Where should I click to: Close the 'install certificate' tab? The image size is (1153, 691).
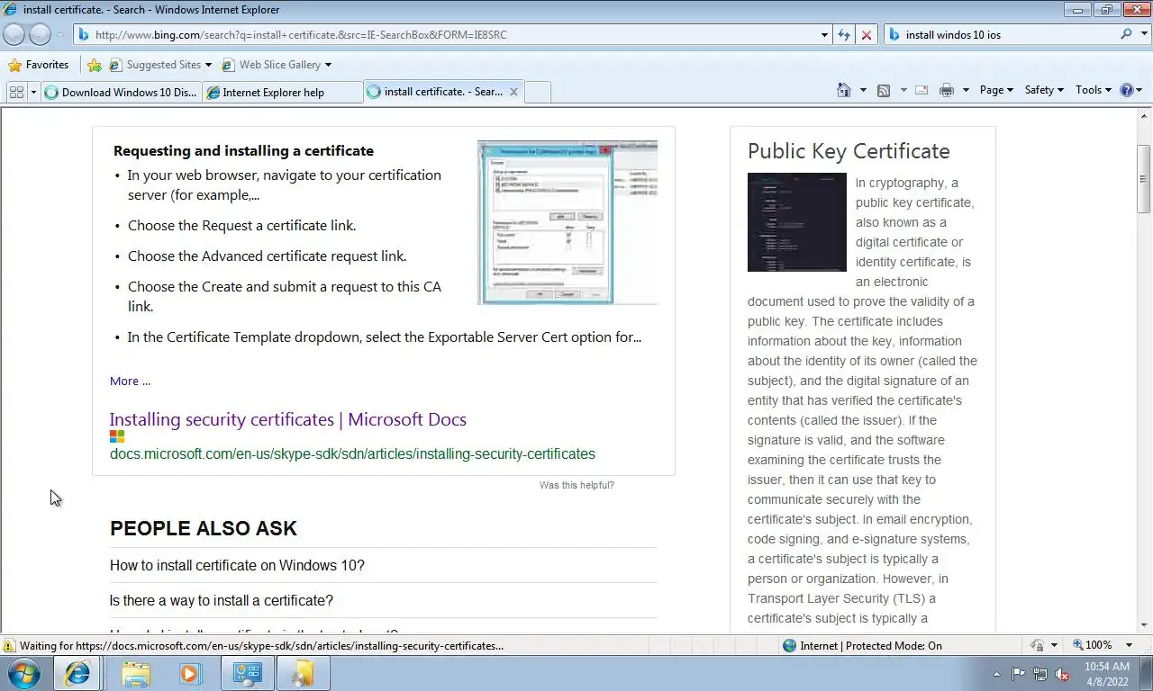[x=513, y=92]
